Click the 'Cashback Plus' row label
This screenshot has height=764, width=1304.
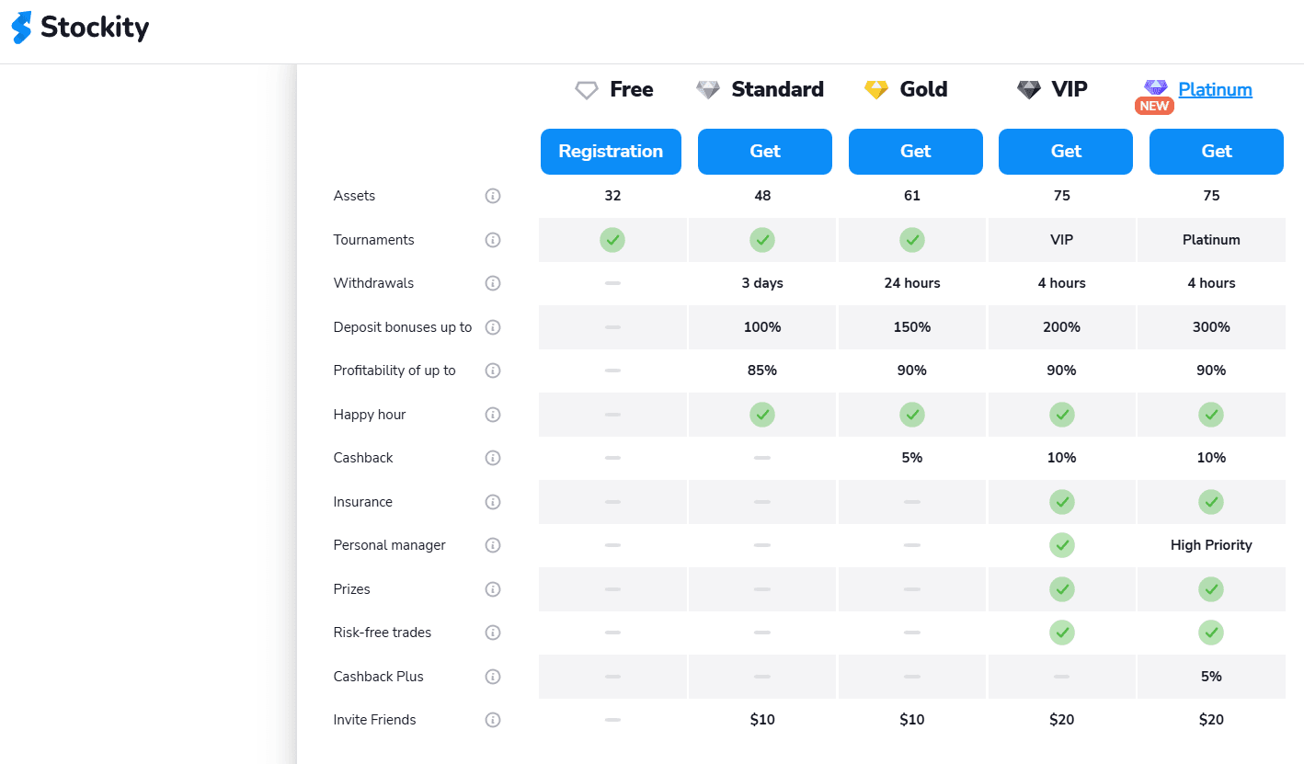click(379, 677)
